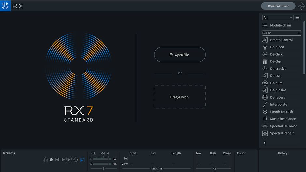Click the Open File button

(180, 55)
